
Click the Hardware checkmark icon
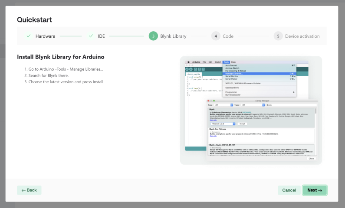click(x=28, y=36)
